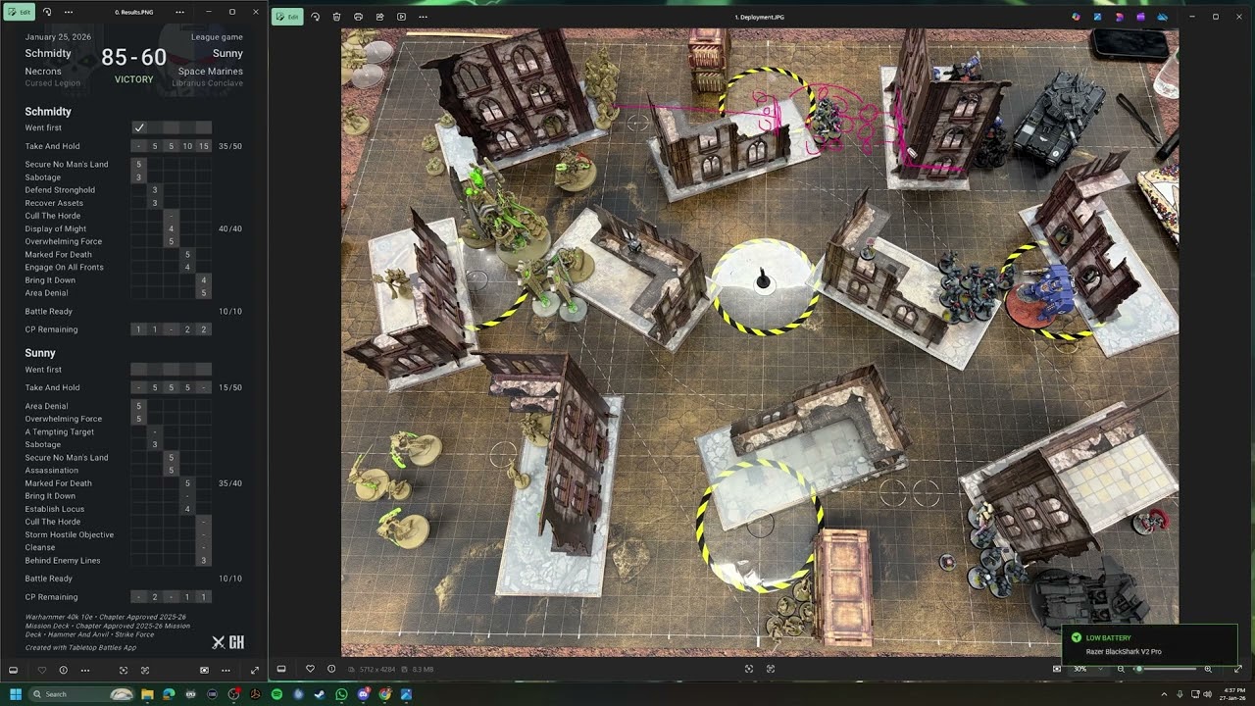Click actual-size icon in the Results.PNG window
The image size is (1255, 706).
point(145,670)
